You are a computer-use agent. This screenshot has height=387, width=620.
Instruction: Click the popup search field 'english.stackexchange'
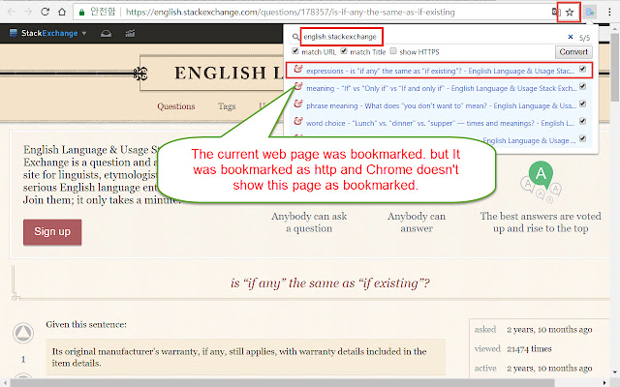coord(342,37)
